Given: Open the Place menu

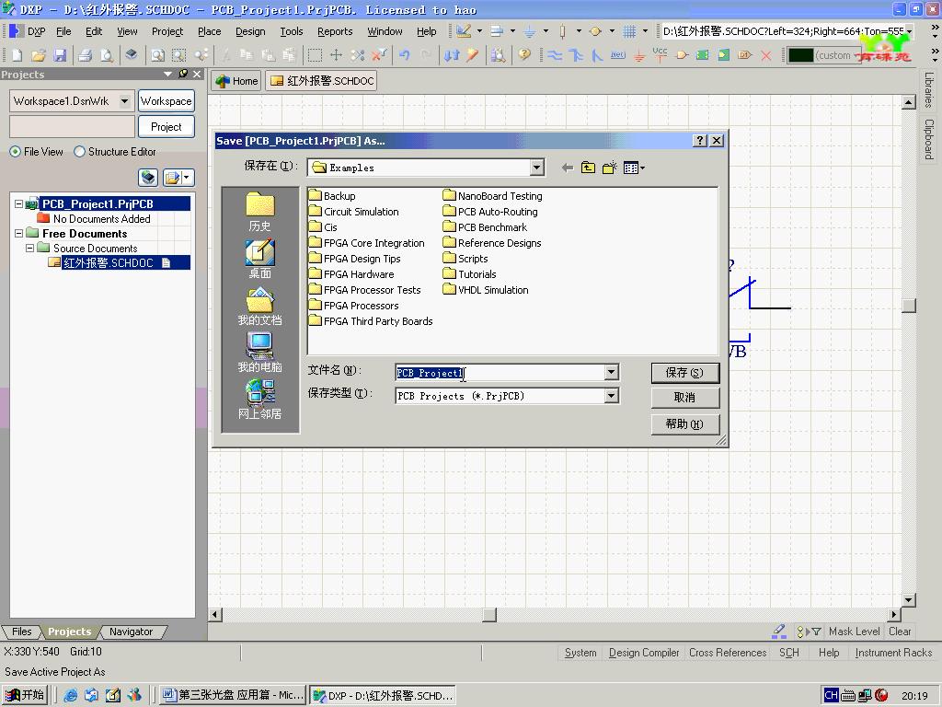Looking at the screenshot, I should point(209,31).
